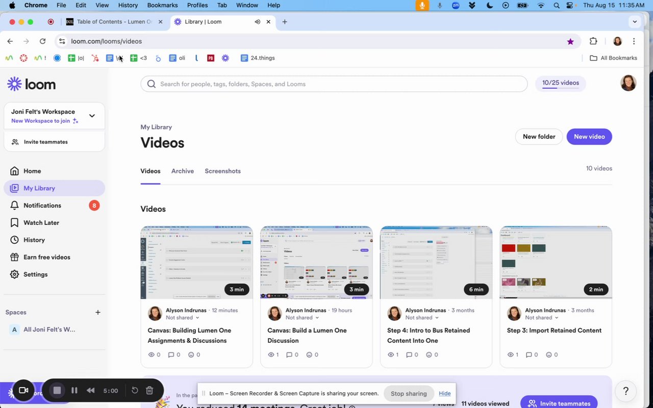Viewport: 653px width, 408px height.
Task: Restart the recording with the restart icon
Action: coord(135,391)
